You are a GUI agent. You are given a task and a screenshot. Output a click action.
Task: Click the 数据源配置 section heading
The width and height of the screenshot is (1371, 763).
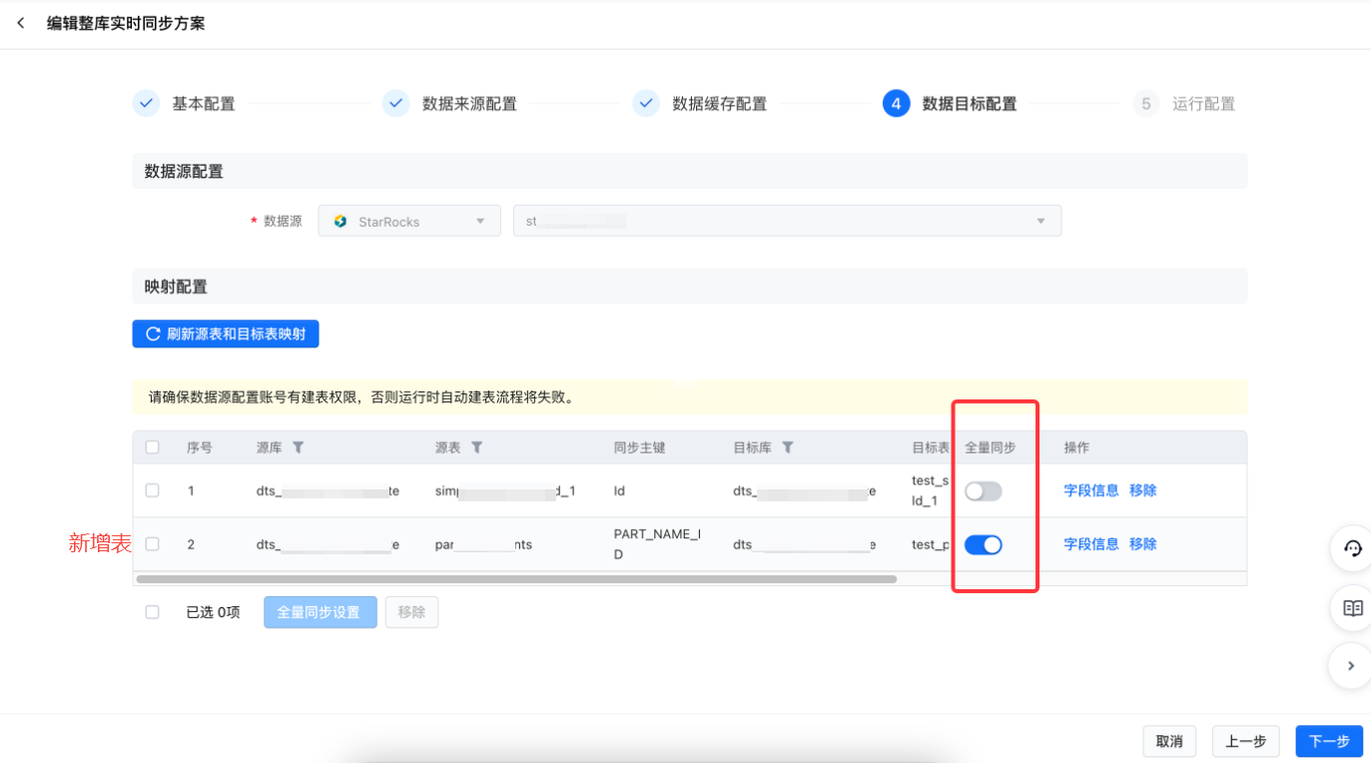(x=184, y=172)
